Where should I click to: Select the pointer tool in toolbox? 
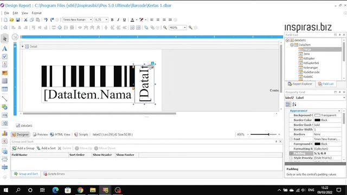5,38
